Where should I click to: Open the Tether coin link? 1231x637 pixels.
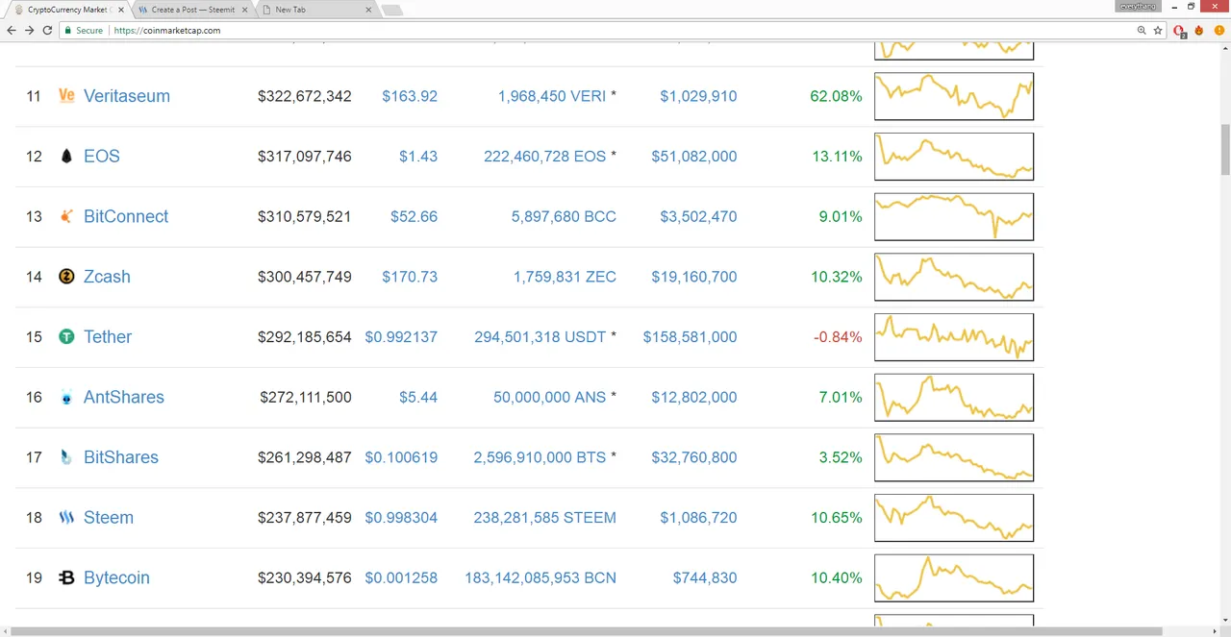tap(108, 337)
